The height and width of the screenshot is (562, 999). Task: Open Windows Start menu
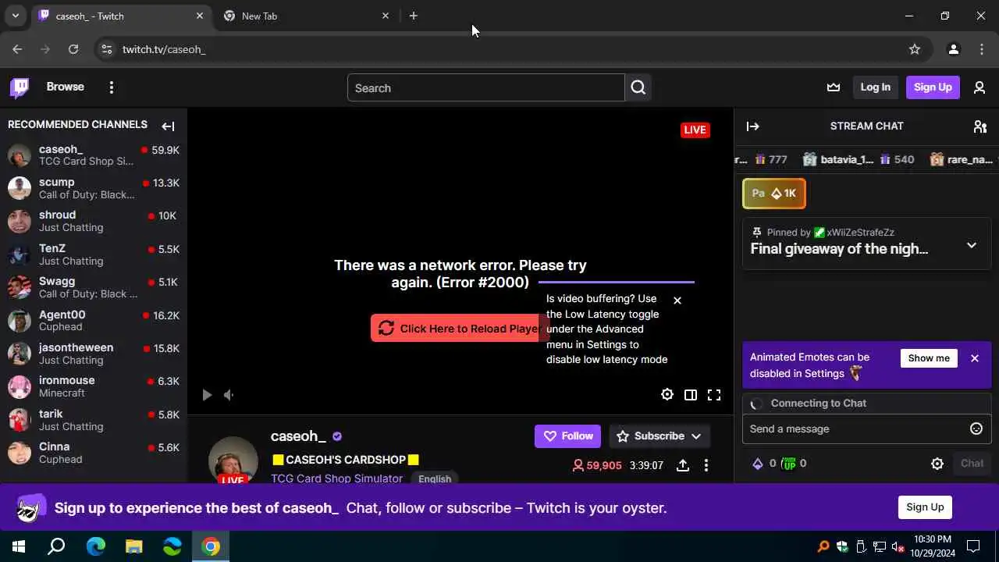(x=19, y=546)
